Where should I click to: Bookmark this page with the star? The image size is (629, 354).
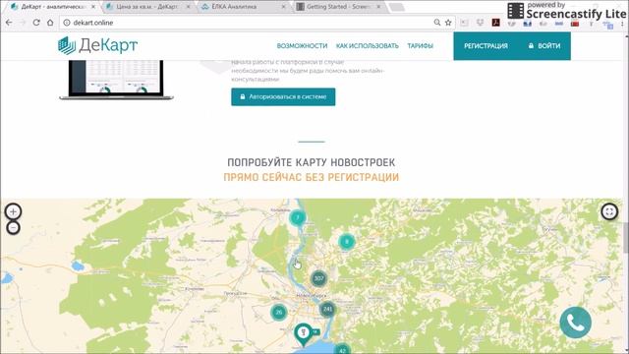click(x=448, y=23)
